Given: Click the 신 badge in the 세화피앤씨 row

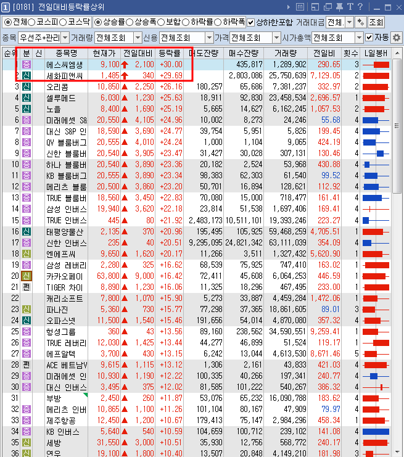Looking at the screenshot, I should [x=27, y=75].
